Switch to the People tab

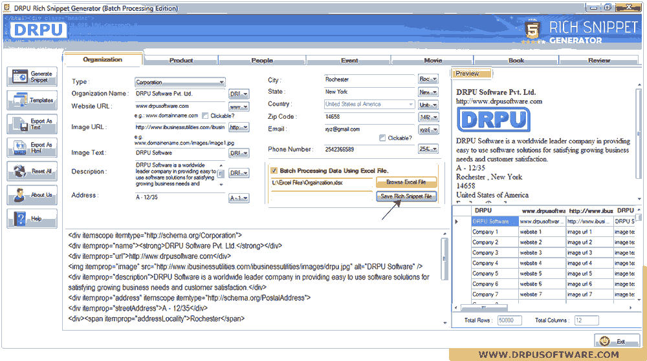pos(262,61)
